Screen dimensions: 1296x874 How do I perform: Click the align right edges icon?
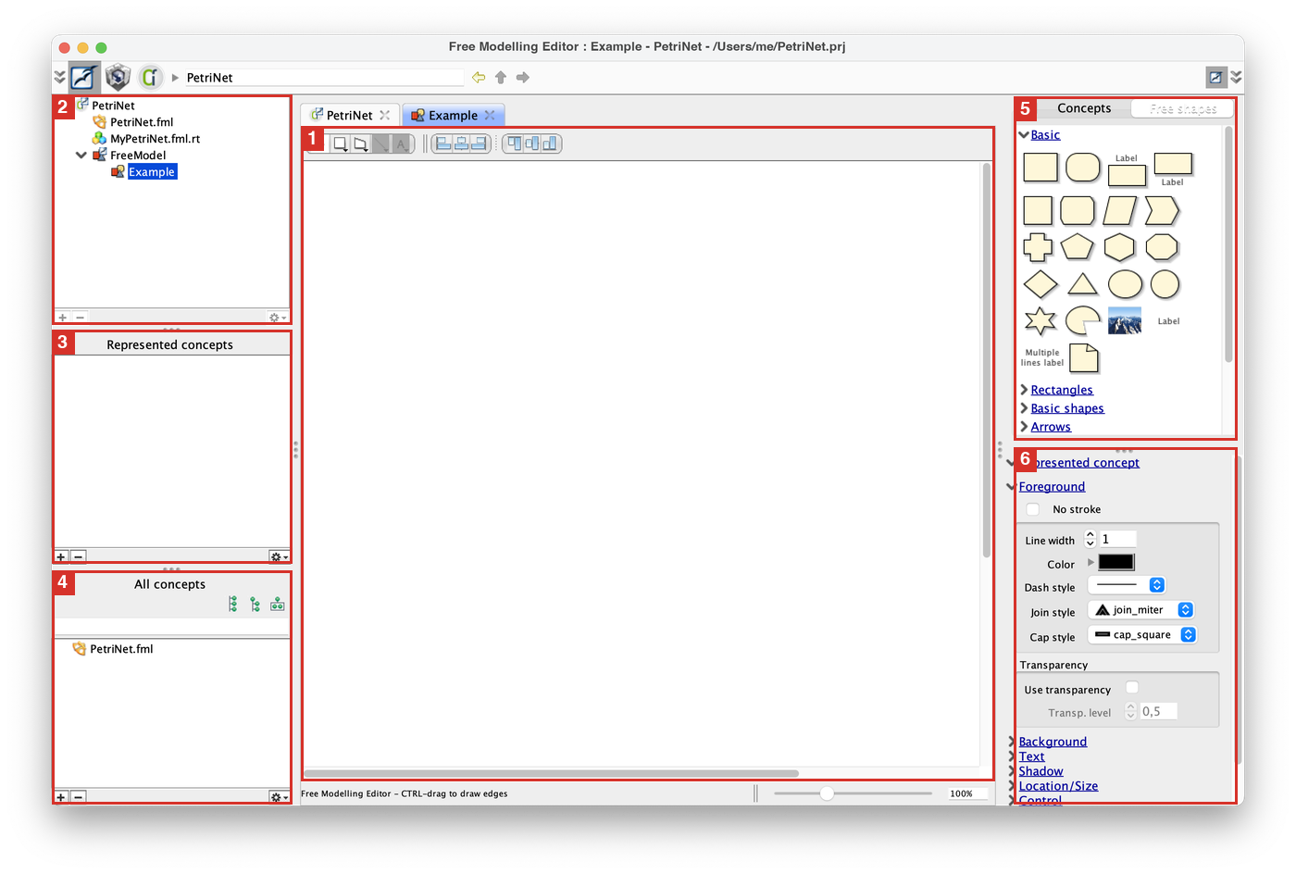tap(479, 144)
